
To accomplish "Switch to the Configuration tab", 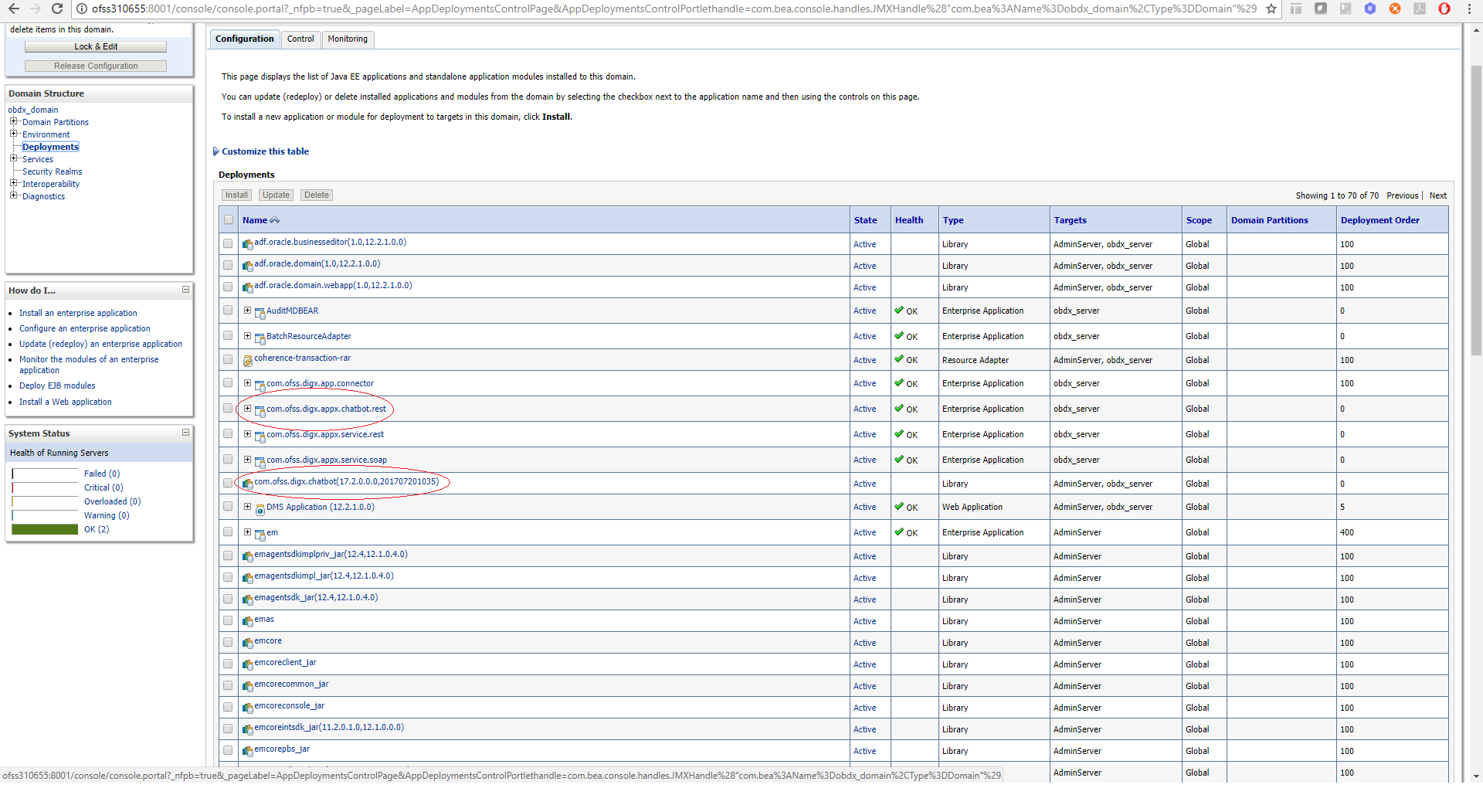I will click(244, 39).
